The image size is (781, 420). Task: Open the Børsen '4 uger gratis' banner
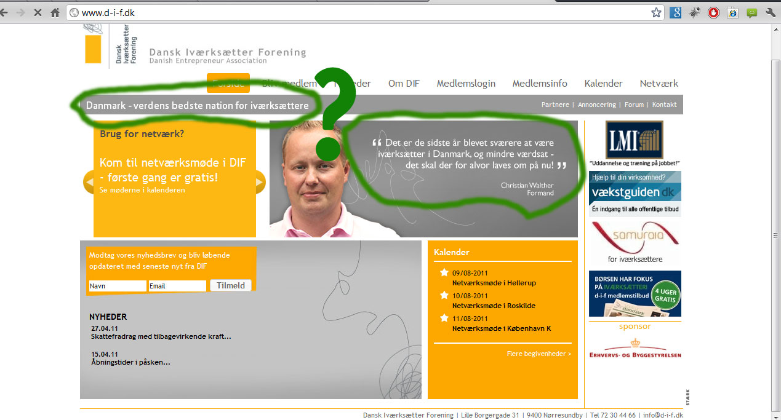(635, 294)
